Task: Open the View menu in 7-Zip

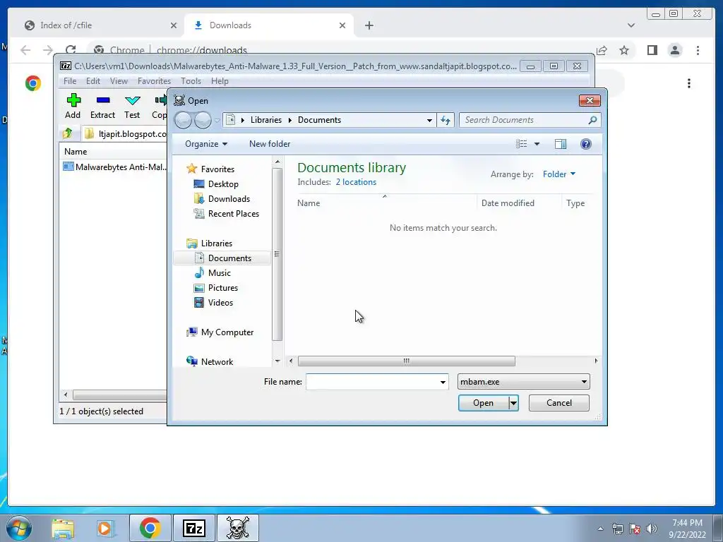Action: pos(119,81)
